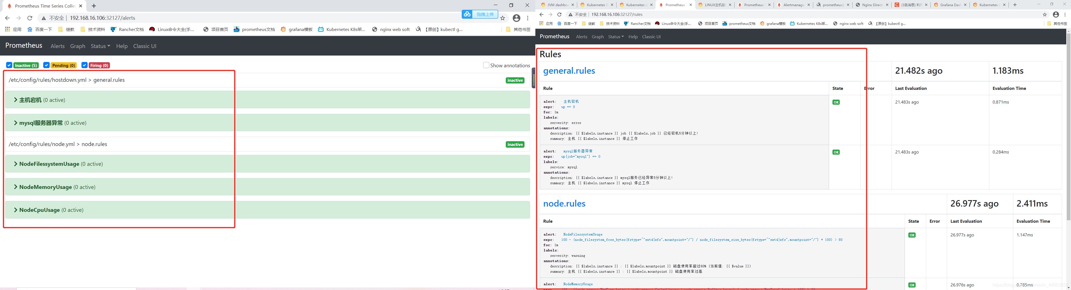
Task: Open Status dropdown in alerts window
Action: (x=100, y=46)
